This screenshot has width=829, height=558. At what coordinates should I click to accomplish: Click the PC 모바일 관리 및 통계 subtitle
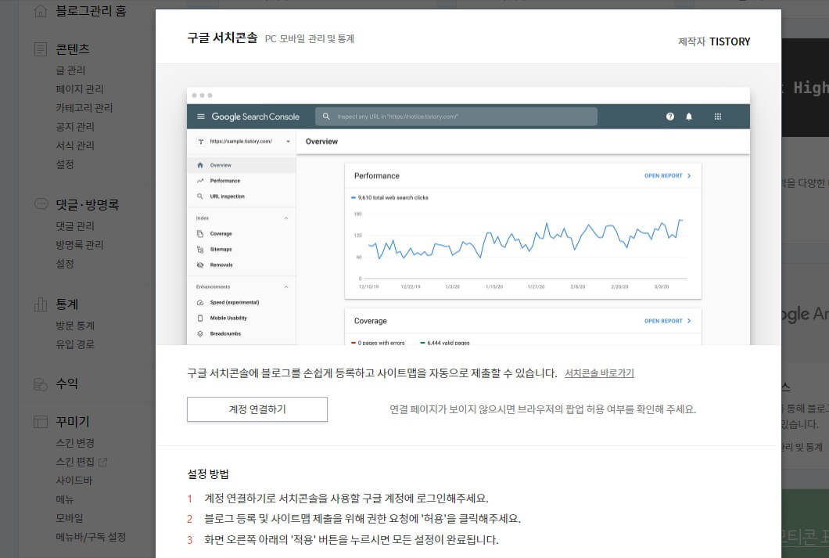(309, 38)
